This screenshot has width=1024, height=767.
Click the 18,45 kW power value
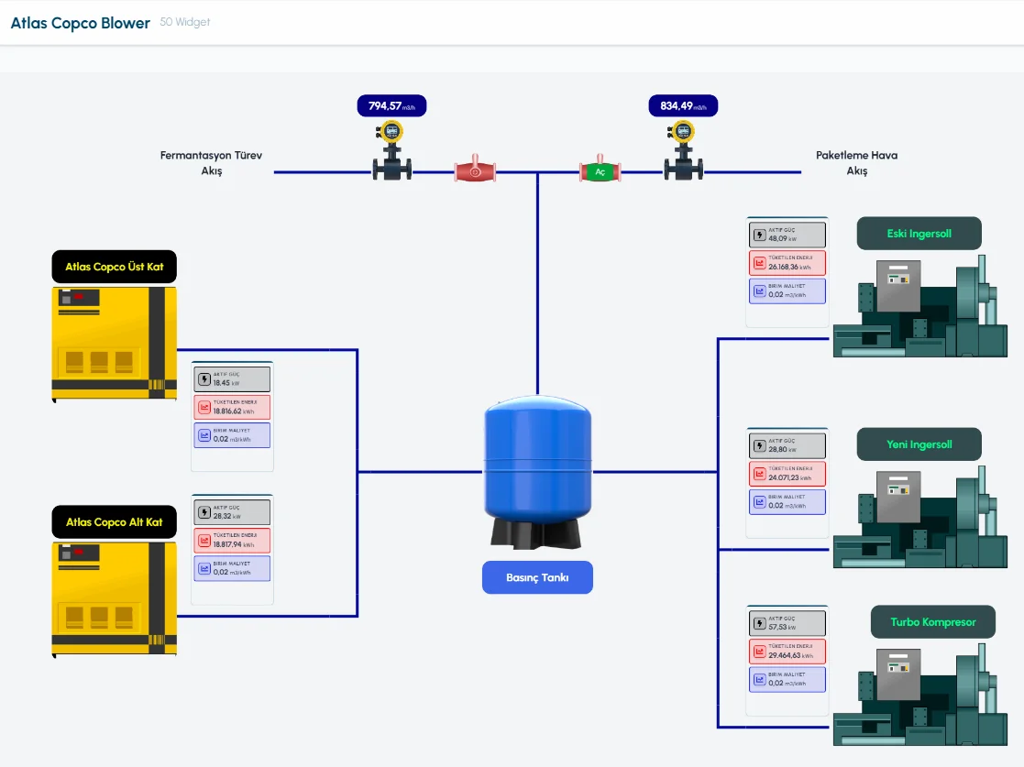pyautogui.click(x=226, y=383)
